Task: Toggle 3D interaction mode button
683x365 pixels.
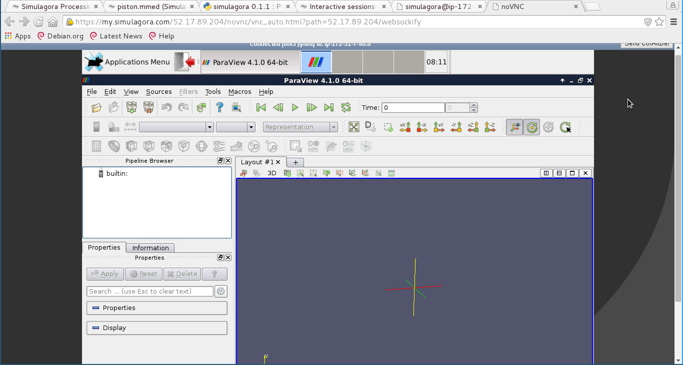Action: (x=271, y=173)
